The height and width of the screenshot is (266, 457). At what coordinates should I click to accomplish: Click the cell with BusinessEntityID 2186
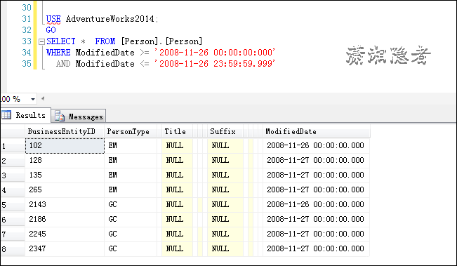[x=65, y=220]
